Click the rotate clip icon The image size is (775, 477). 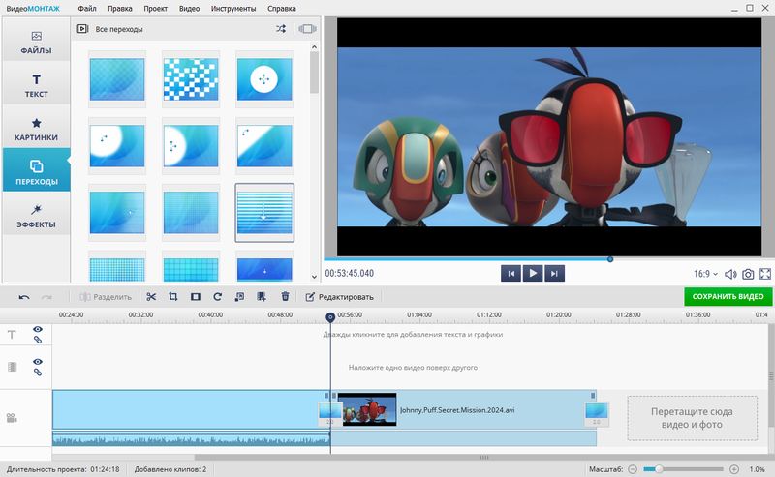[x=218, y=297]
